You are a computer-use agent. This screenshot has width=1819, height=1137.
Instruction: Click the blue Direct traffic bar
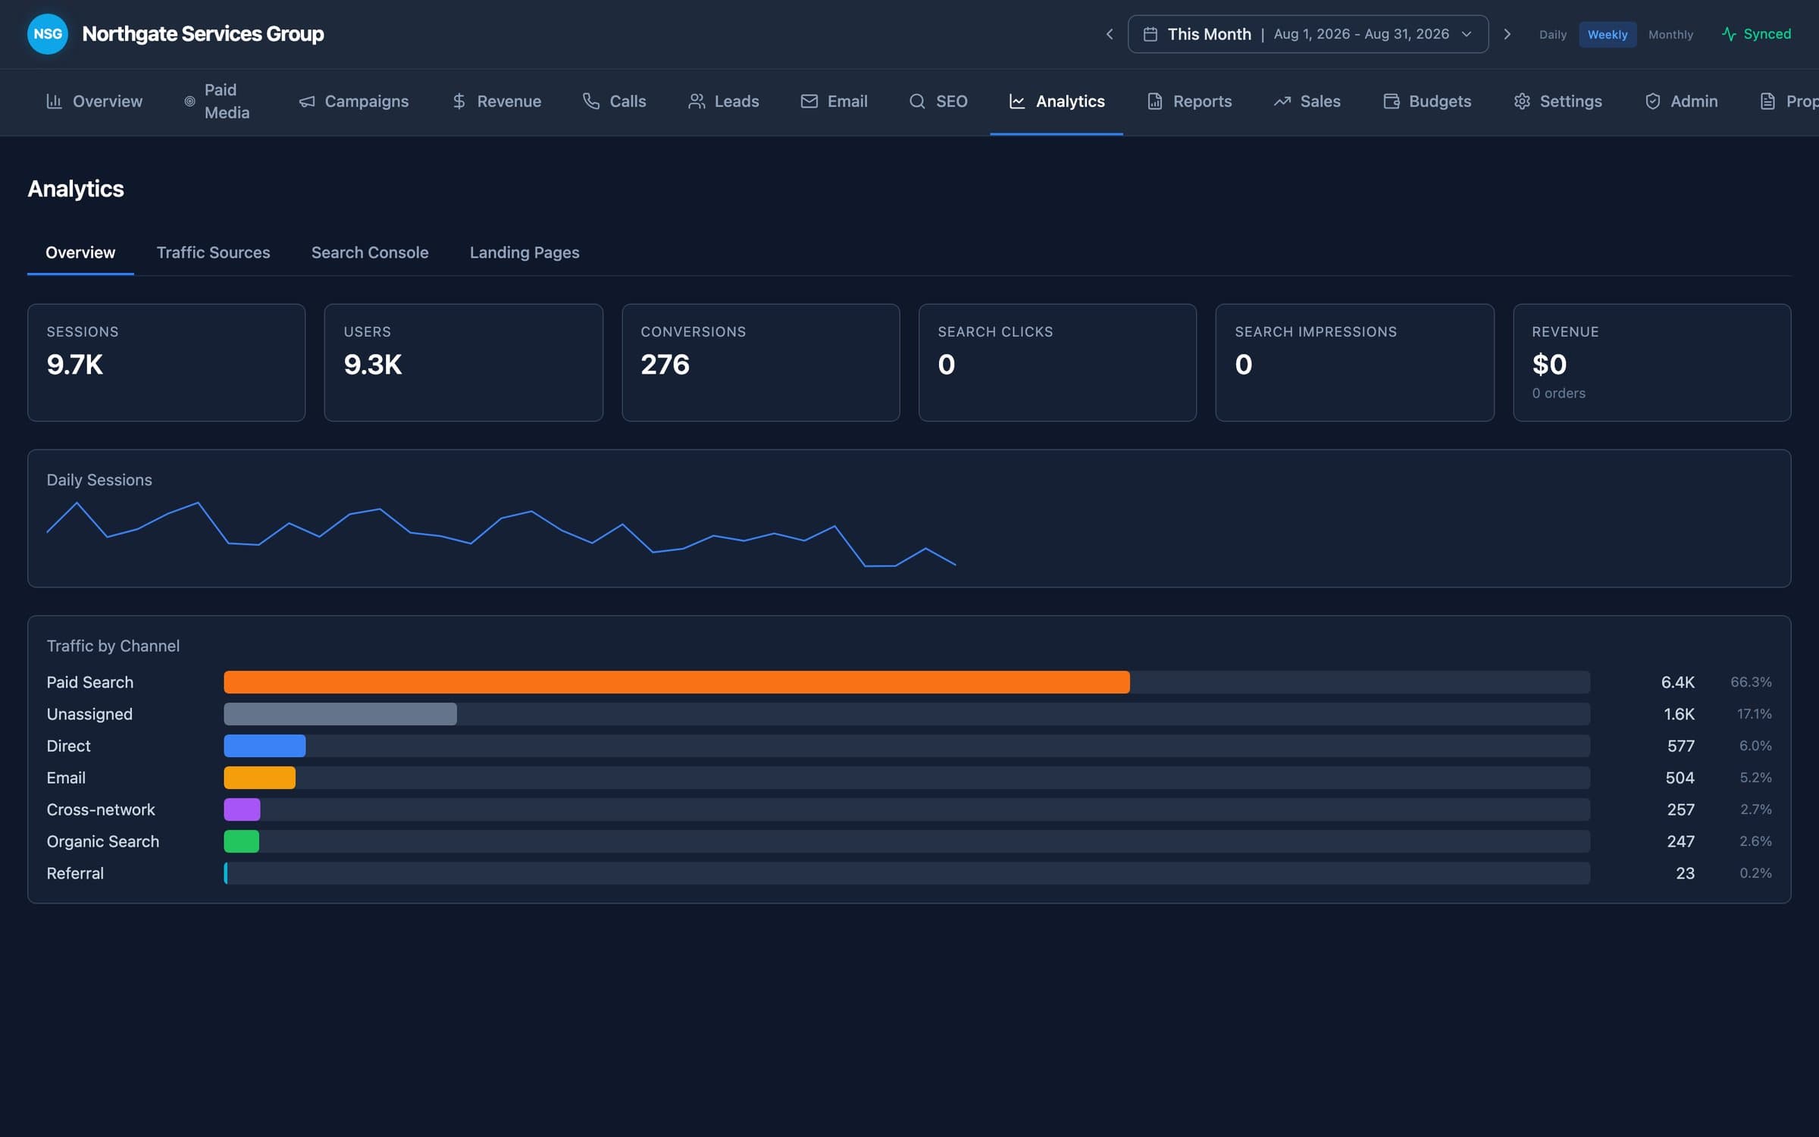tap(265, 746)
